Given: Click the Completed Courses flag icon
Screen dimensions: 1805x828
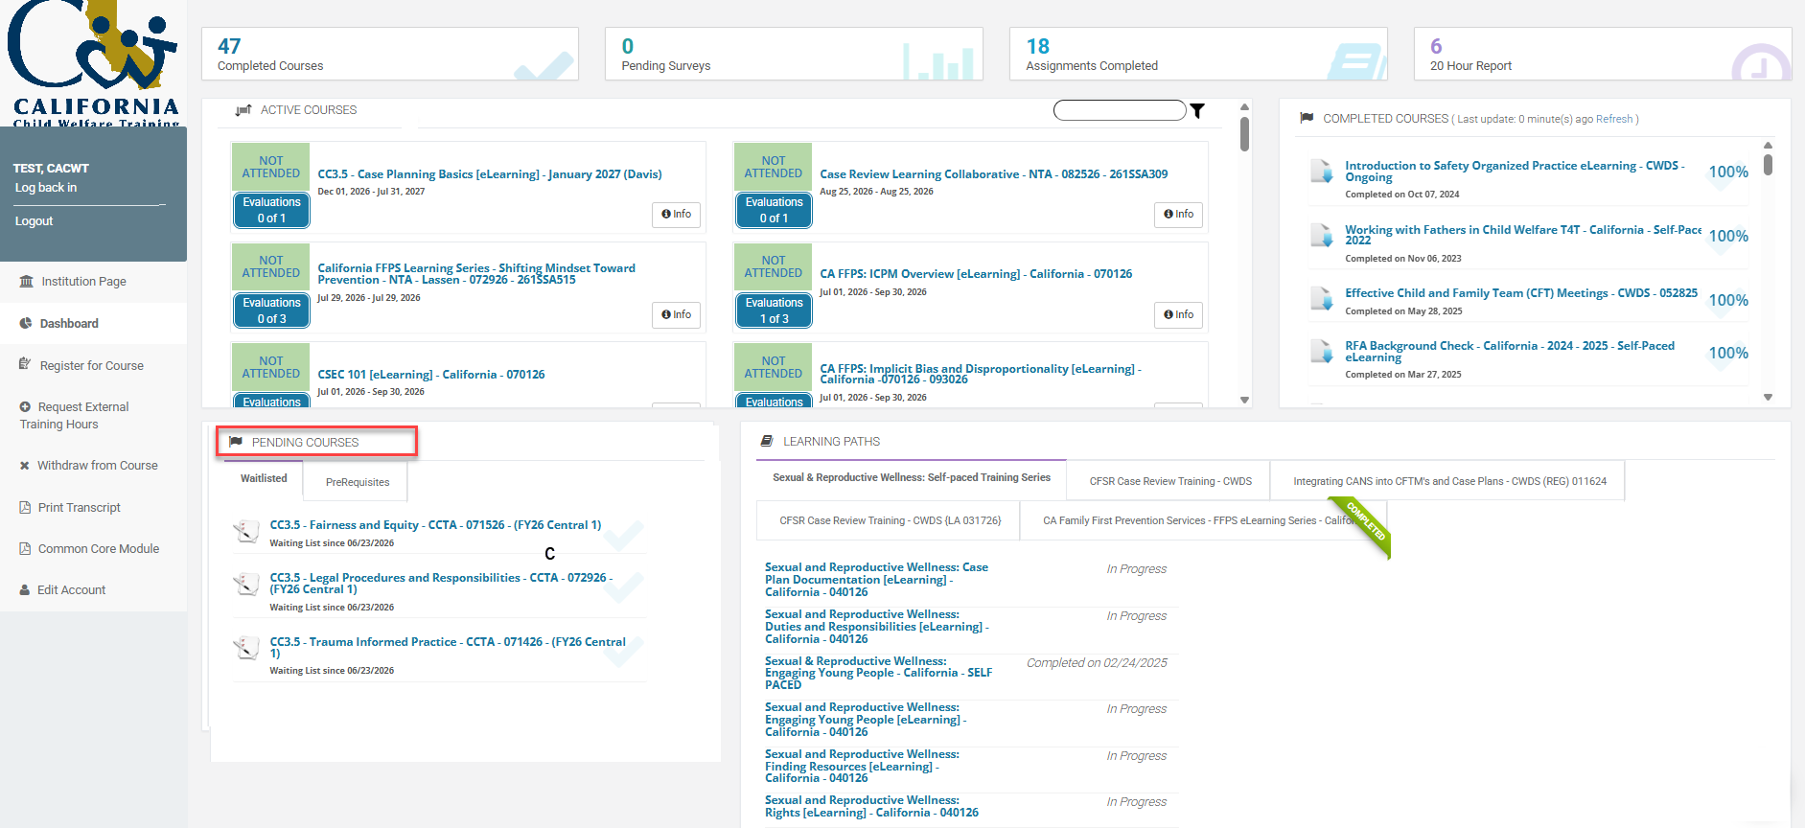Looking at the screenshot, I should pyautogui.click(x=1307, y=118).
